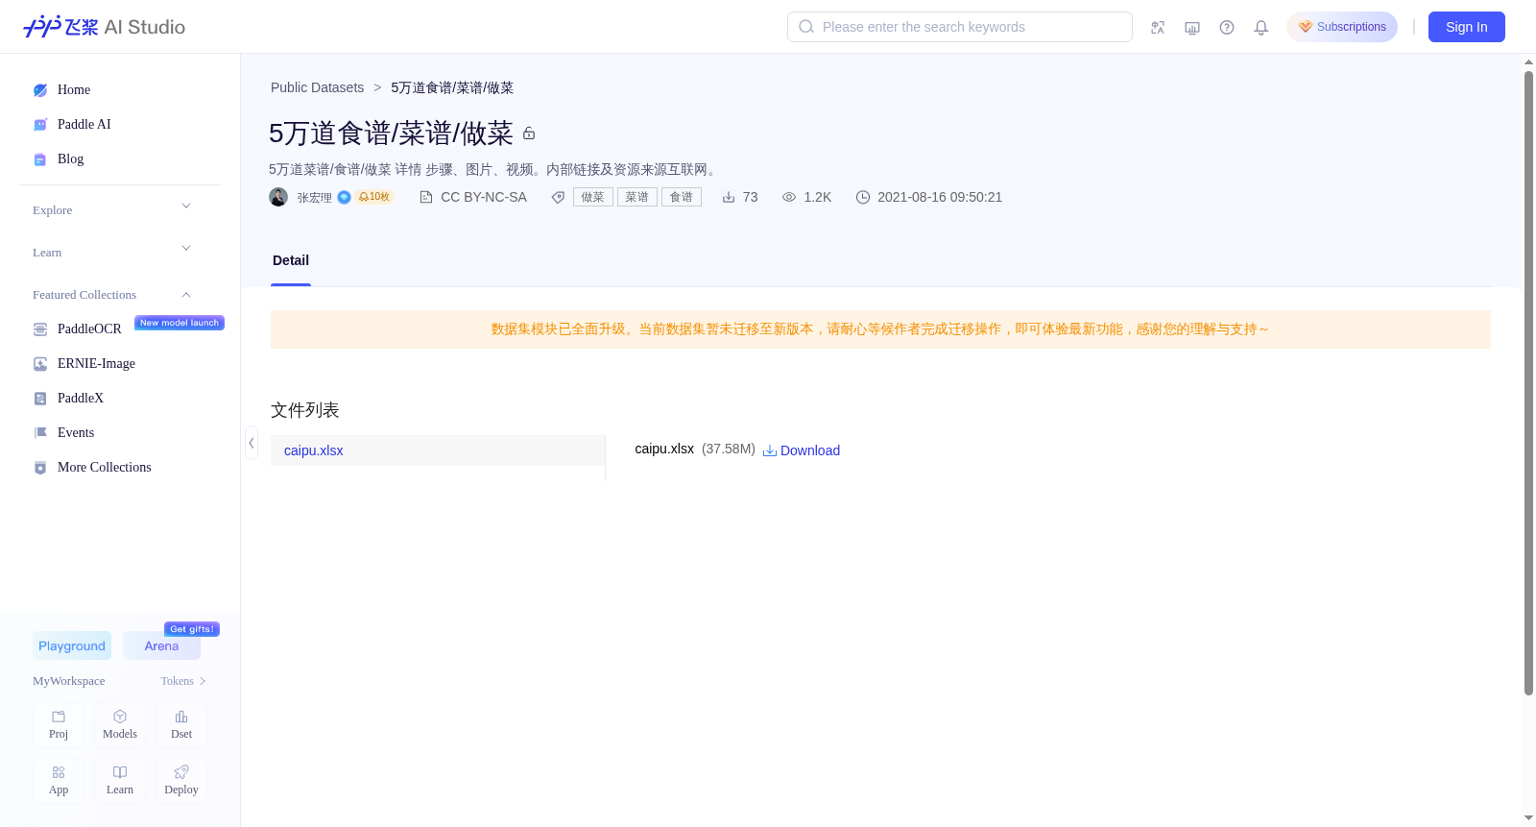Click the license document icon

426,197
